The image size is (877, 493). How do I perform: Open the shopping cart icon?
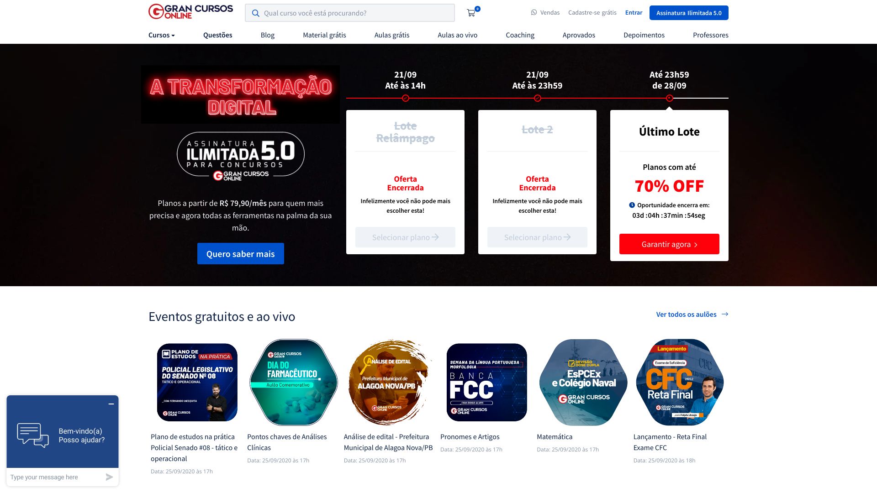click(x=471, y=13)
